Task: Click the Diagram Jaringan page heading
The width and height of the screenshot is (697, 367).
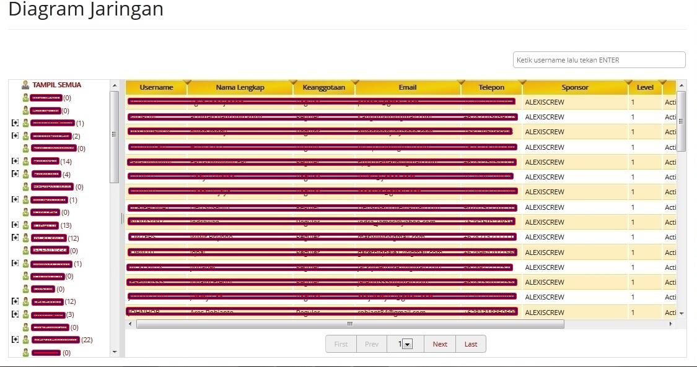Action: click(85, 9)
